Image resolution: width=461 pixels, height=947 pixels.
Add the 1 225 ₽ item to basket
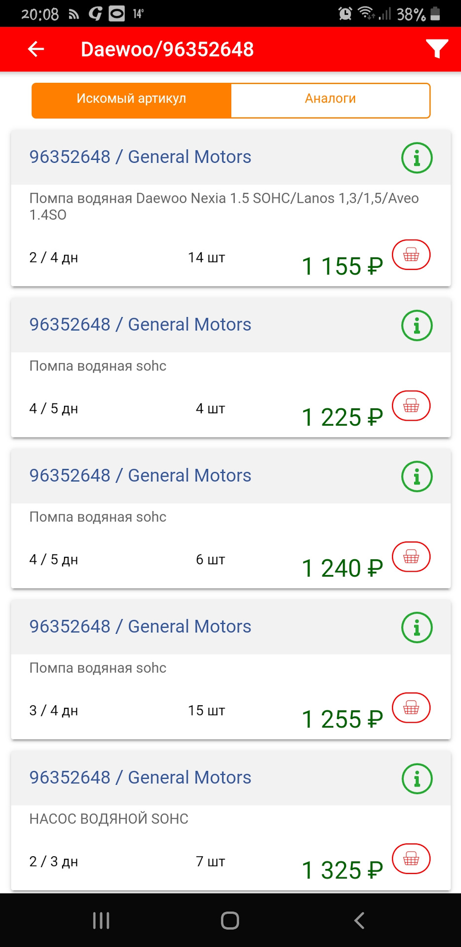(411, 406)
